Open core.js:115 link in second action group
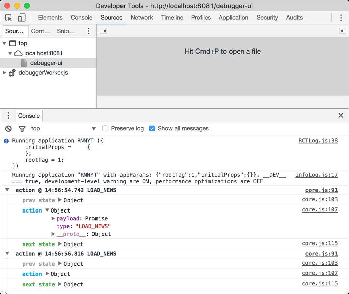The height and width of the screenshot is (294, 349). pyautogui.click(x=320, y=283)
